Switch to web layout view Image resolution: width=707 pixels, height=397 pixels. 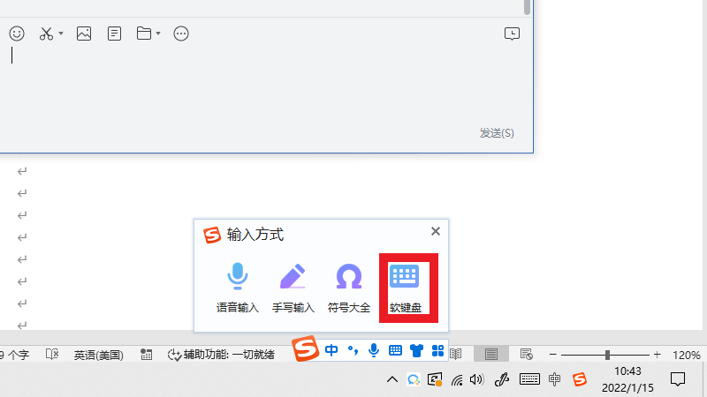click(526, 355)
